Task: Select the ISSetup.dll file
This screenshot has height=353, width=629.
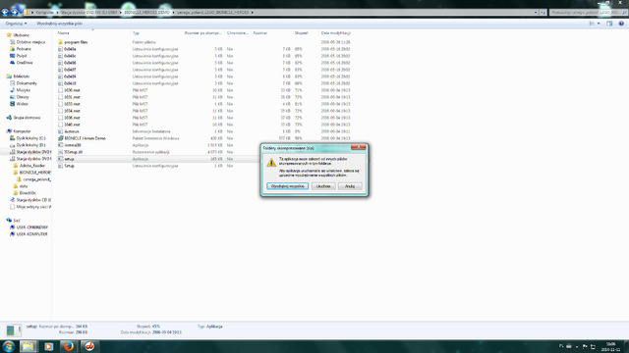Action: pos(73,152)
